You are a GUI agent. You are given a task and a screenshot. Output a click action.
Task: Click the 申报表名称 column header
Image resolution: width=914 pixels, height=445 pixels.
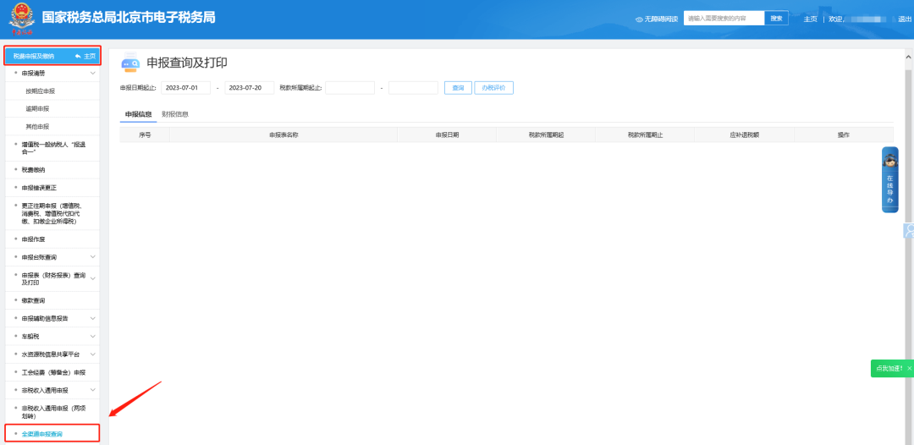pos(284,135)
